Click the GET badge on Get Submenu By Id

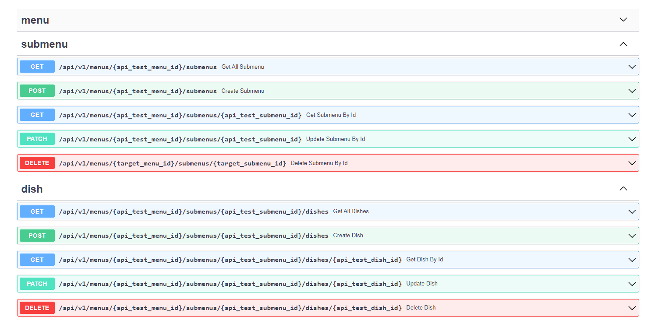tap(37, 115)
